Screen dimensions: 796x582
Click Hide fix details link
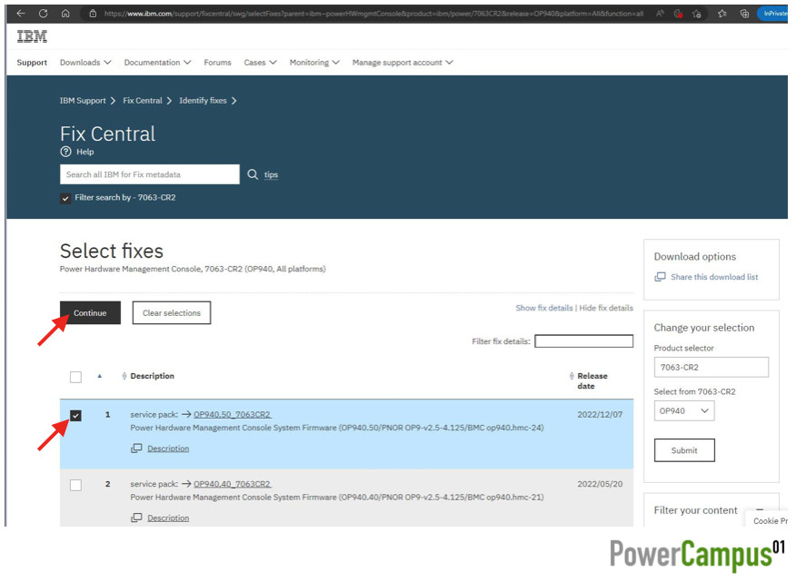coord(606,308)
